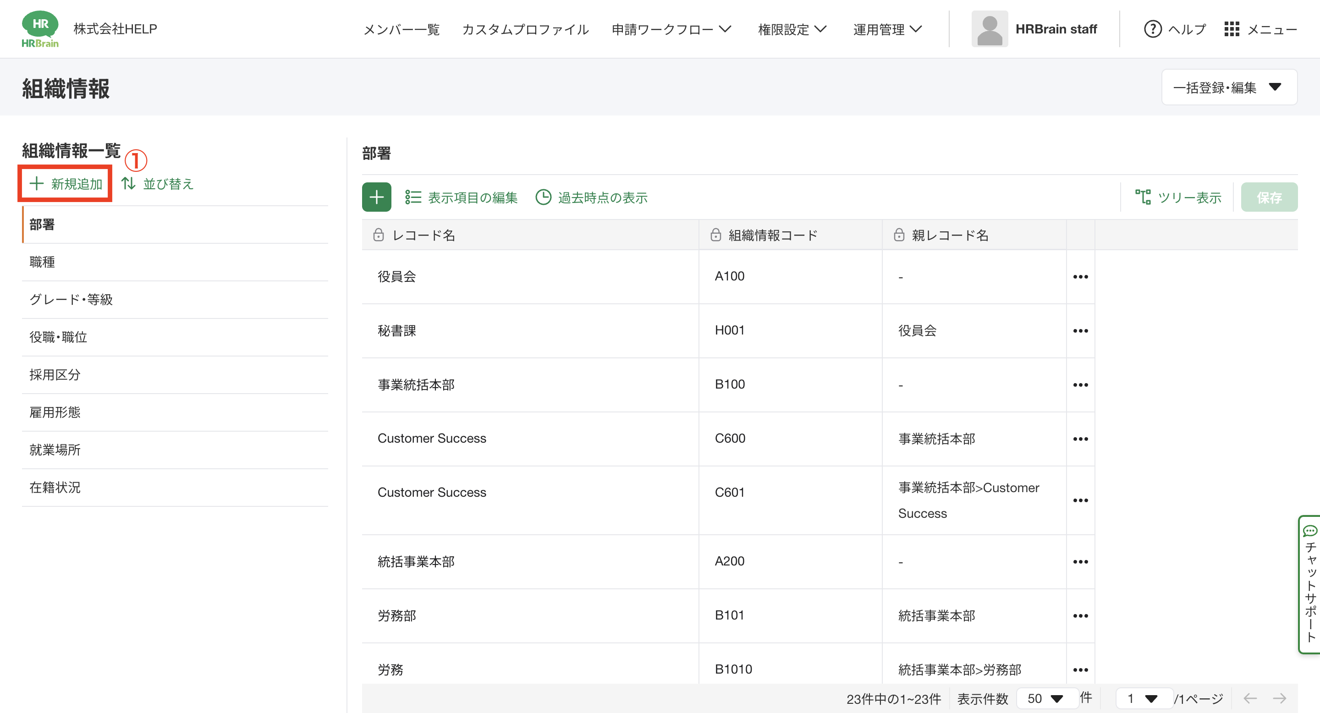Click the HRBrain logo

coord(40,29)
